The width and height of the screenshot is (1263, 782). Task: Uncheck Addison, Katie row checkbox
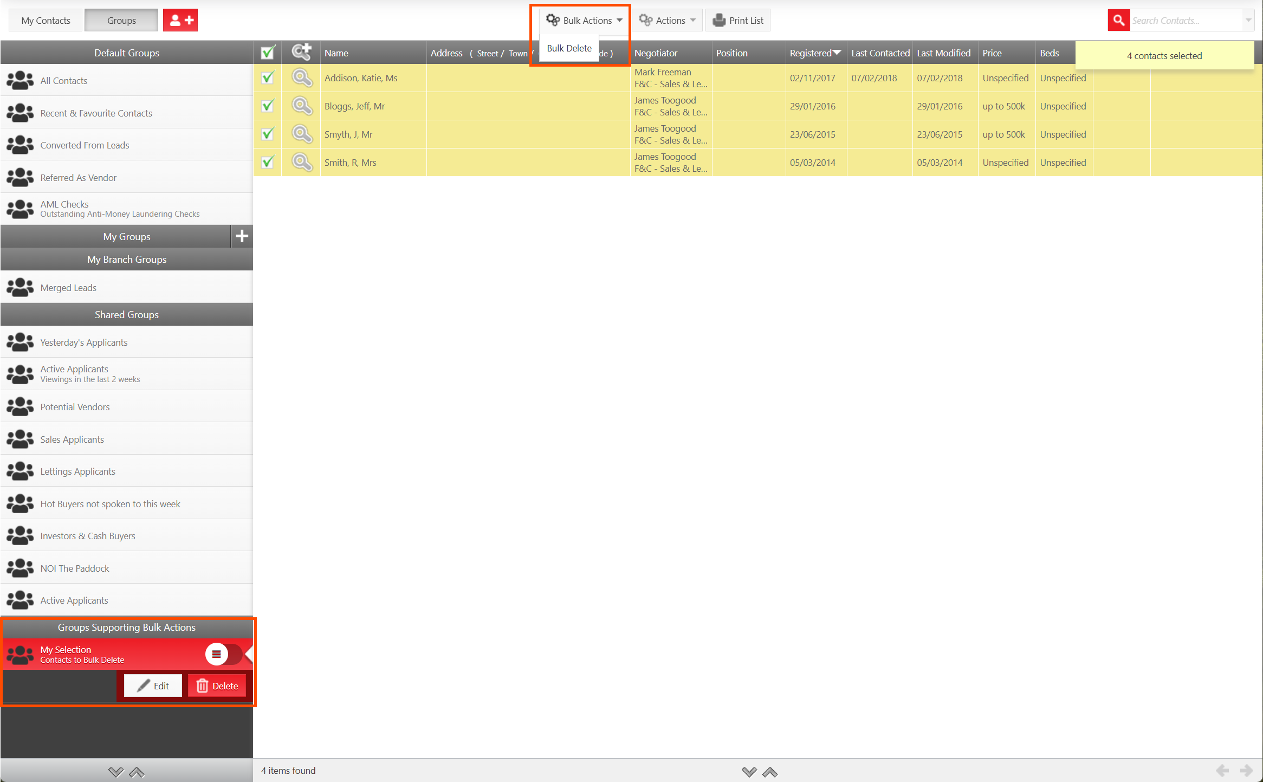pos(268,78)
